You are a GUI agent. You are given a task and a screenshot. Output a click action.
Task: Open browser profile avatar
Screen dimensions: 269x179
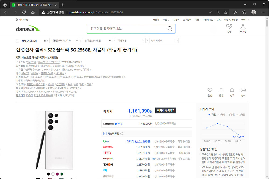point(254,12)
